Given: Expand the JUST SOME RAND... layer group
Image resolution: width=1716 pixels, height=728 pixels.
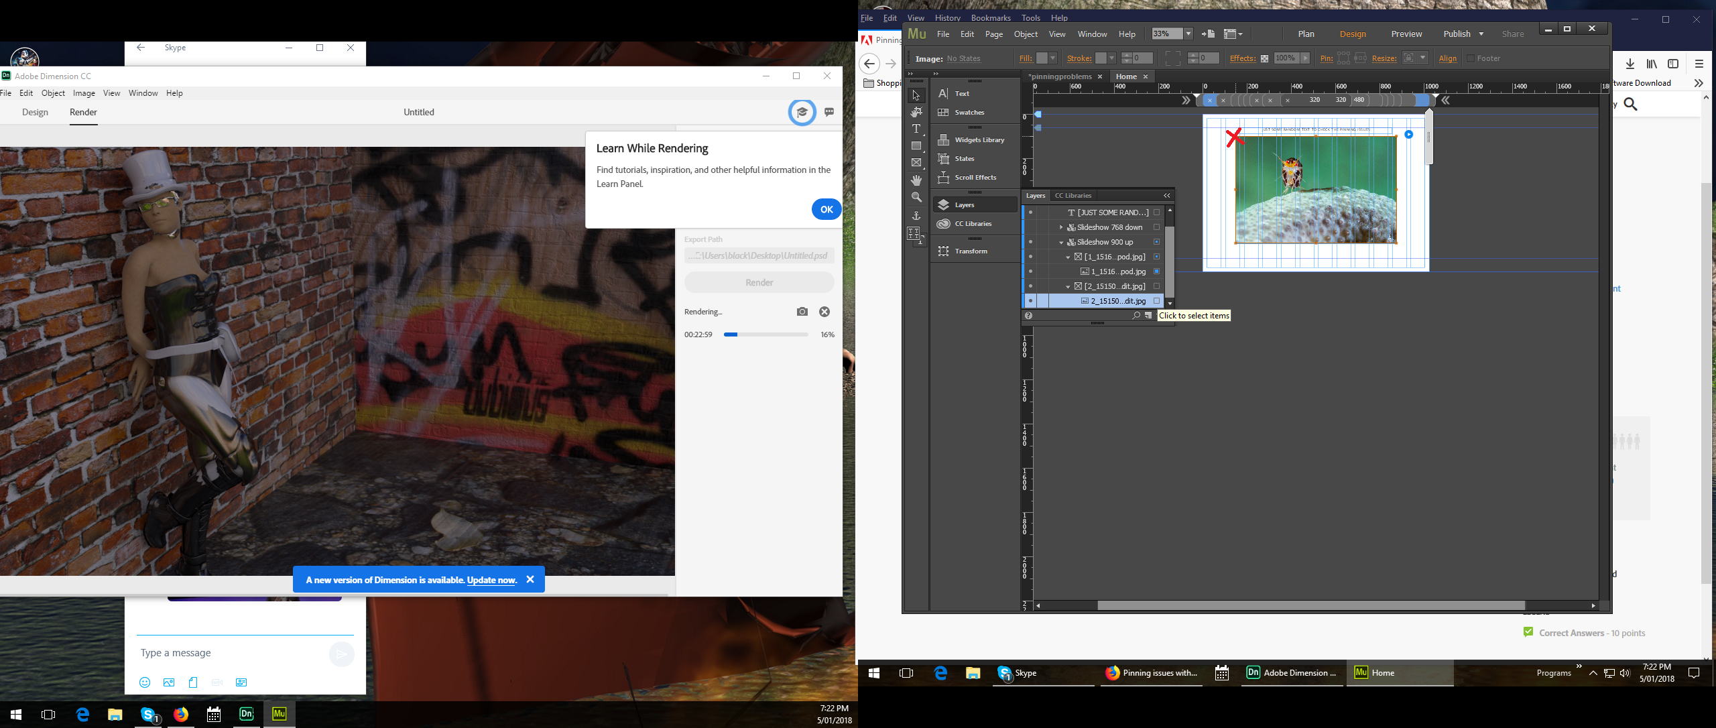Looking at the screenshot, I should 1059,213.
